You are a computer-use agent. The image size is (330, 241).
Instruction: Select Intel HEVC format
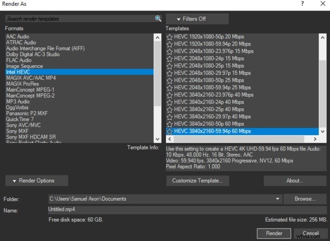coord(80,72)
